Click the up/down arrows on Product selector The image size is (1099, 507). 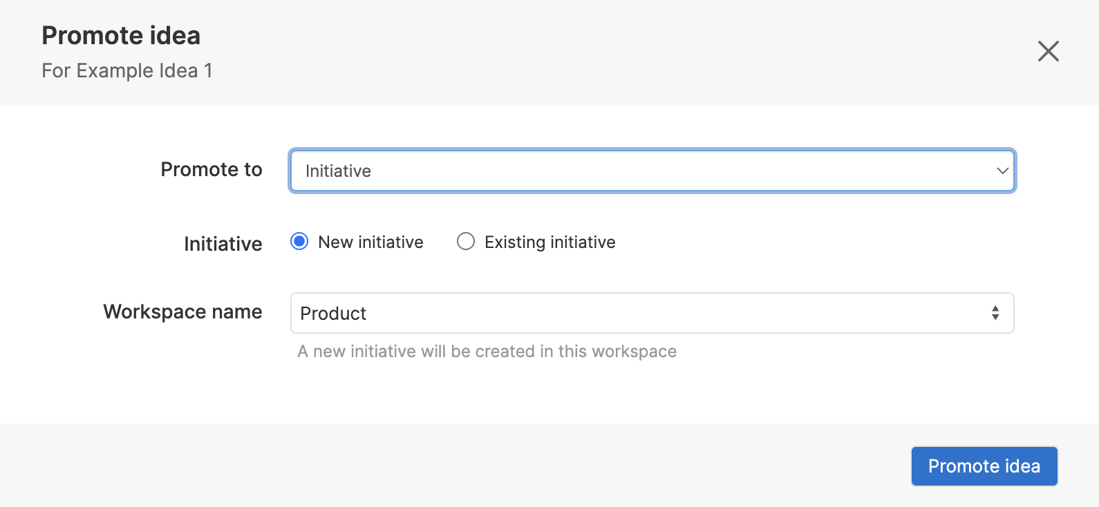click(995, 313)
